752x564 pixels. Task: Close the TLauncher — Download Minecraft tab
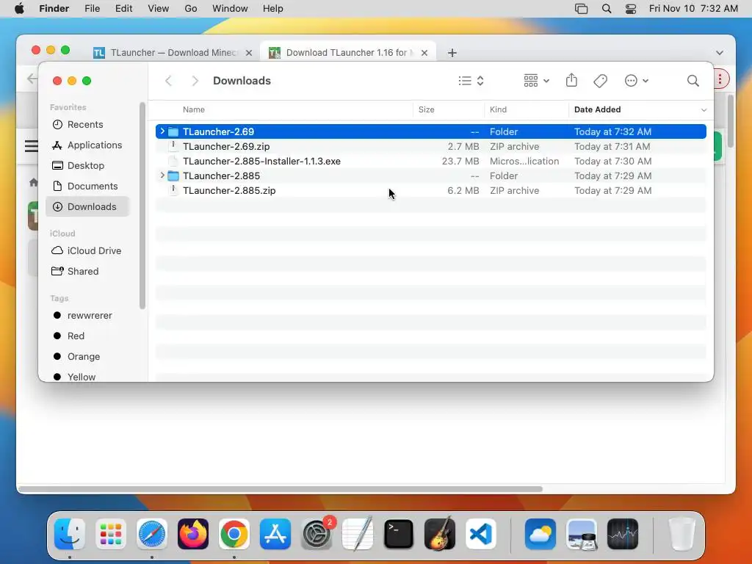(249, 53)
